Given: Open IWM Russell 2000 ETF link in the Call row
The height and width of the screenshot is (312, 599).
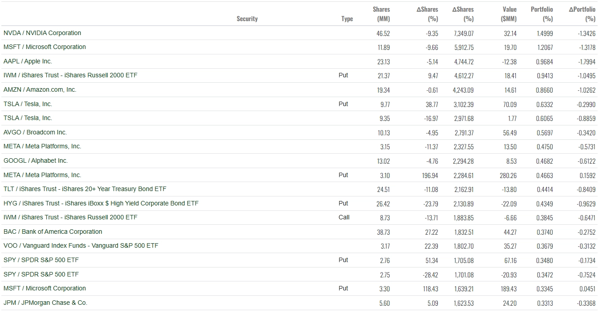Looking at the screenshot, I should click(x=71, y=217).
